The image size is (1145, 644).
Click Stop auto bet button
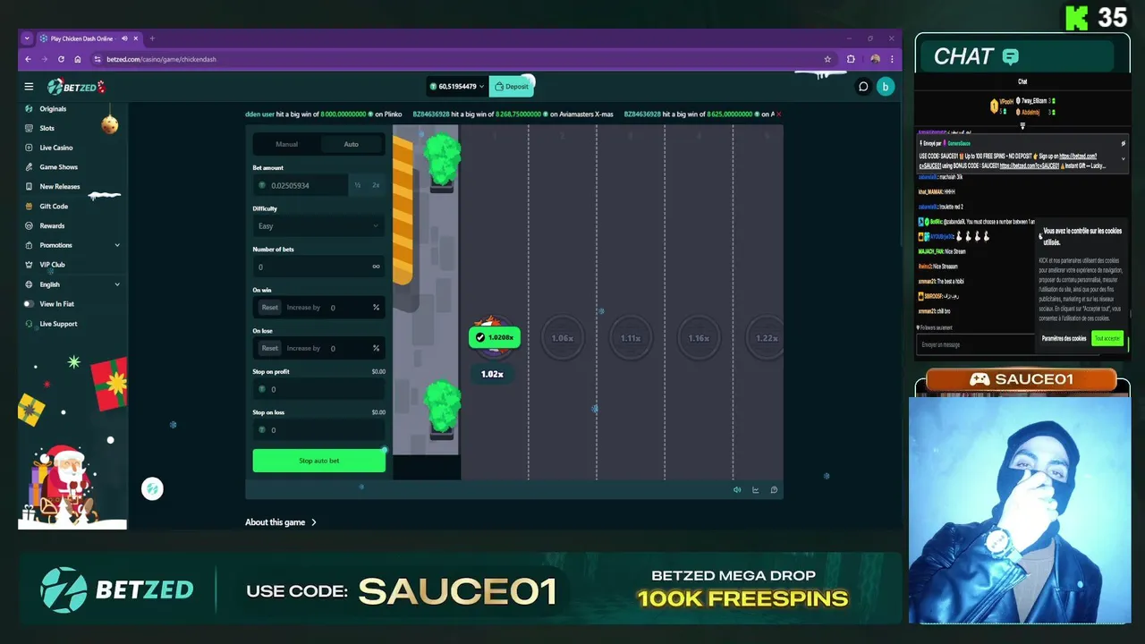318,461
